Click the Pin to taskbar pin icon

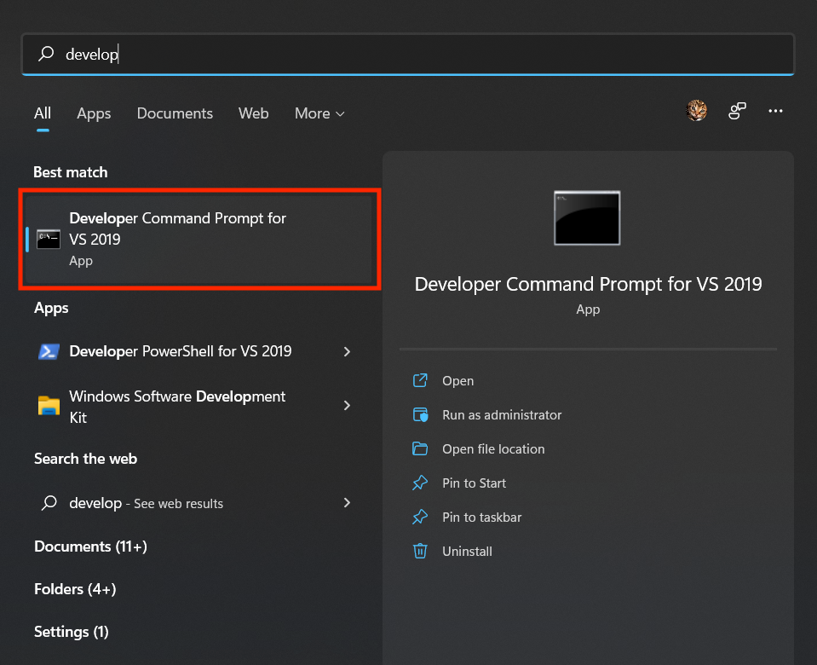[x=420, y=517]
